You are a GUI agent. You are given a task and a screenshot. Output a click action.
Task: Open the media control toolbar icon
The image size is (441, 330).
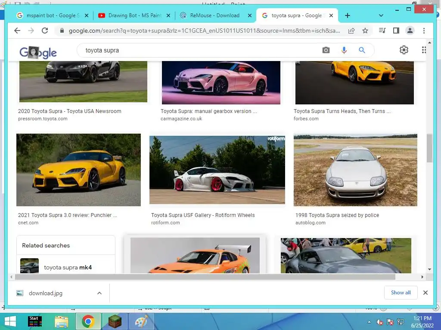tap(382, 31)
